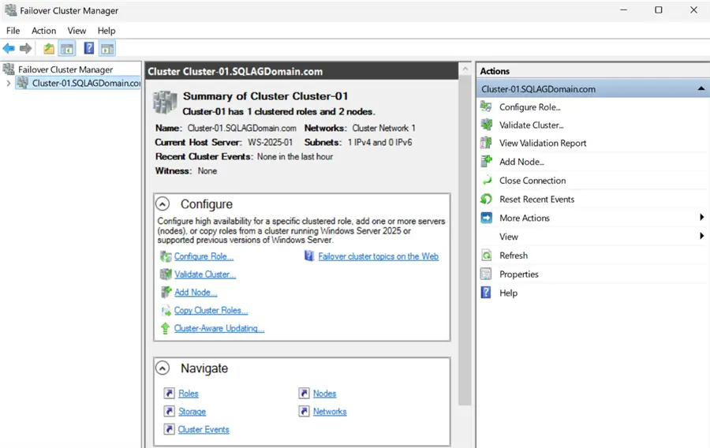Click the Networks shortcut icon
This screenshot has height=448, width=710.
coord(304,412)
